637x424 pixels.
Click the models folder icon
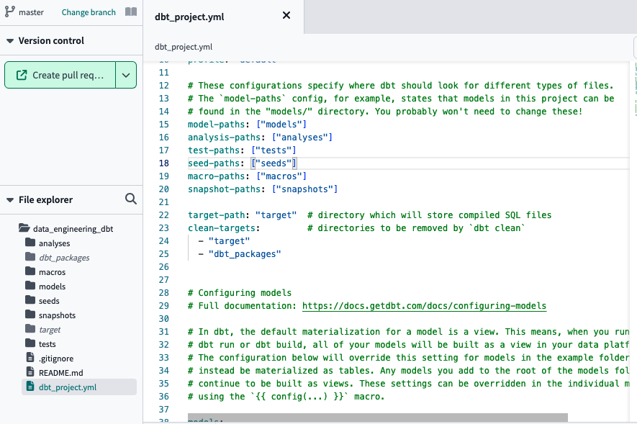pos(30,286)
